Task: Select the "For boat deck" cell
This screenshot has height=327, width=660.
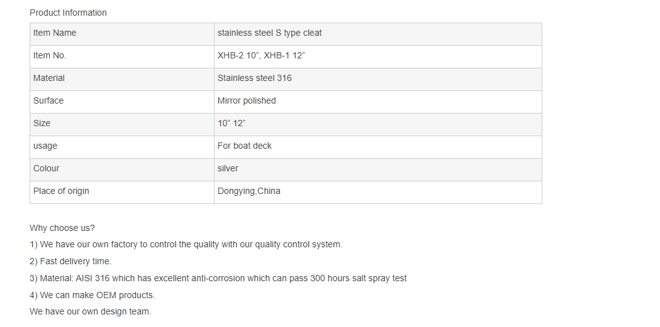Action: [245, 146]
